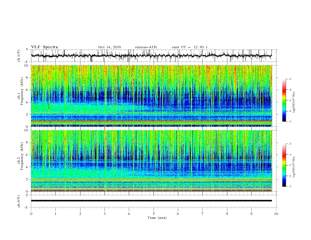Click the ch.2 spectrogram color bar

click(284, 165)
